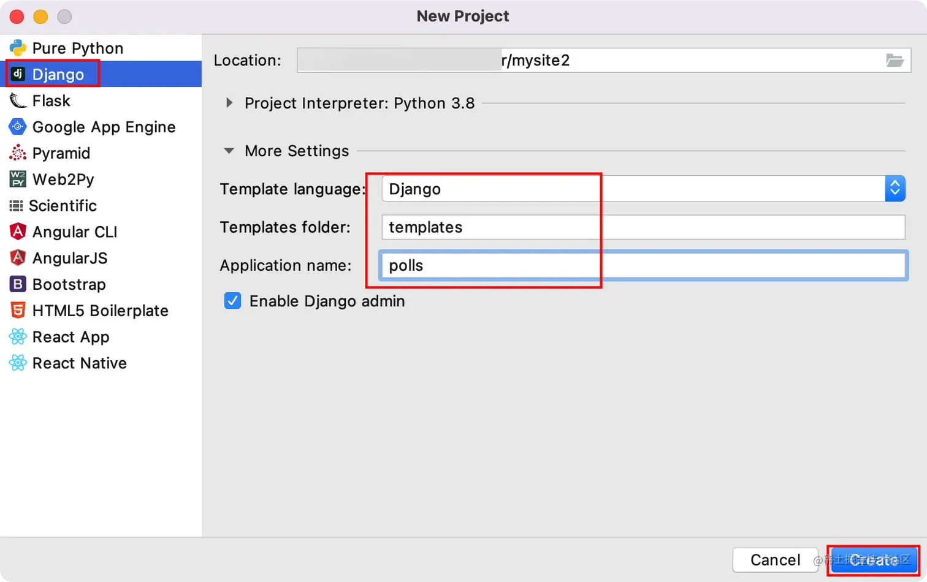Browse location with the folder icon
The height and width of the screenshot is (582, 927).
pyautogui.click(x=895, y=60)
